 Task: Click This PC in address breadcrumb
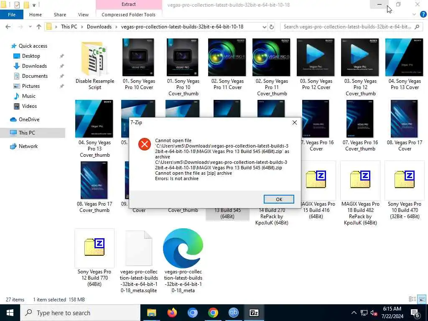click(x=69, y=27)
